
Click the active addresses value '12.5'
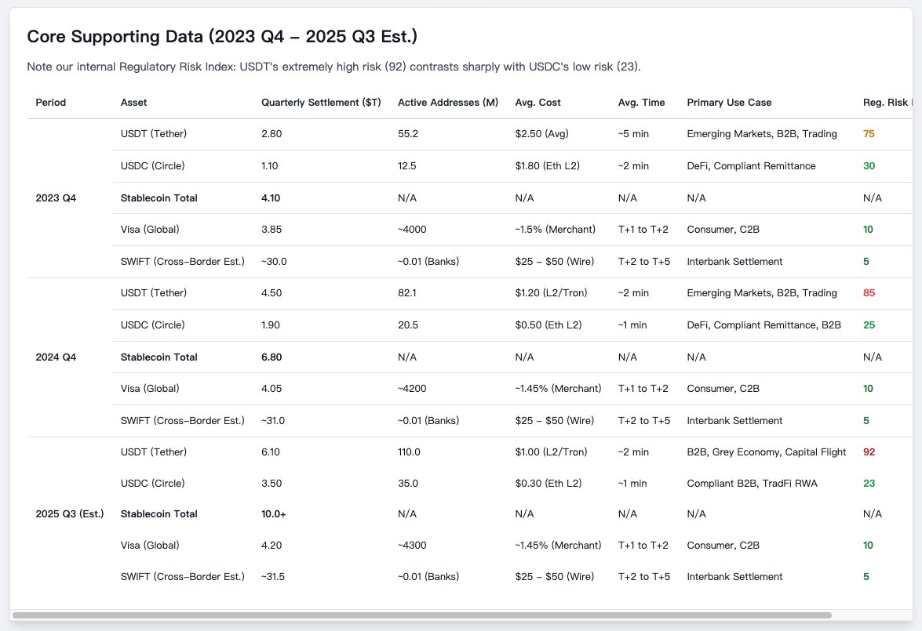pos(407,165)
